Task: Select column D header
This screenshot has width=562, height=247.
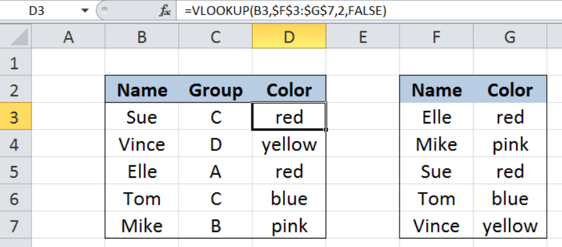Action: click(289, 37)
